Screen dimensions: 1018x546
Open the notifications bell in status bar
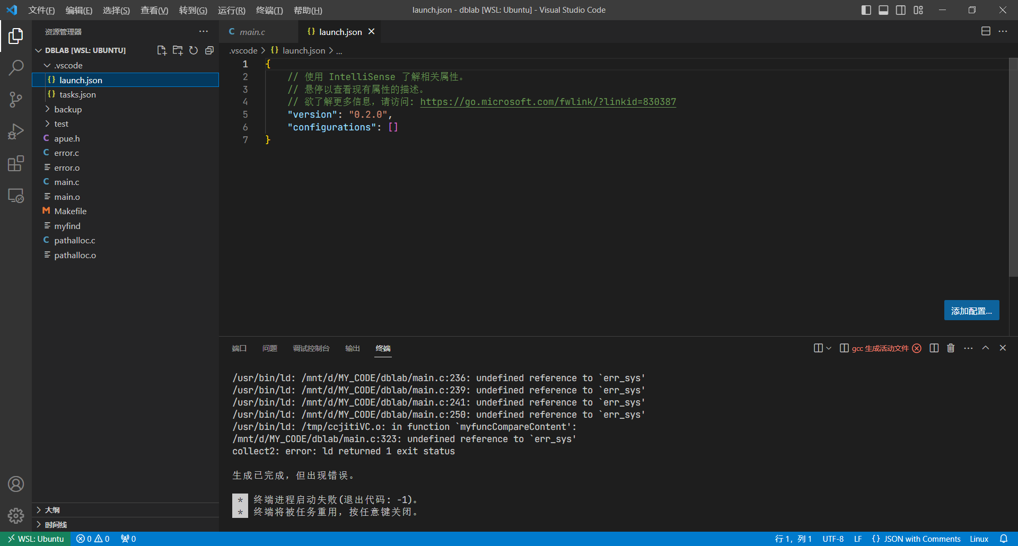(1004, 539)
